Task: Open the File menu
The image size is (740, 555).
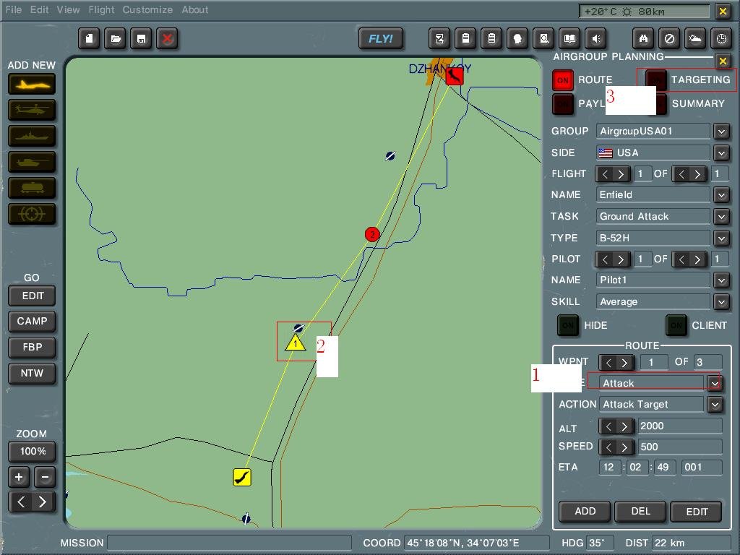Action: point(14,9)
